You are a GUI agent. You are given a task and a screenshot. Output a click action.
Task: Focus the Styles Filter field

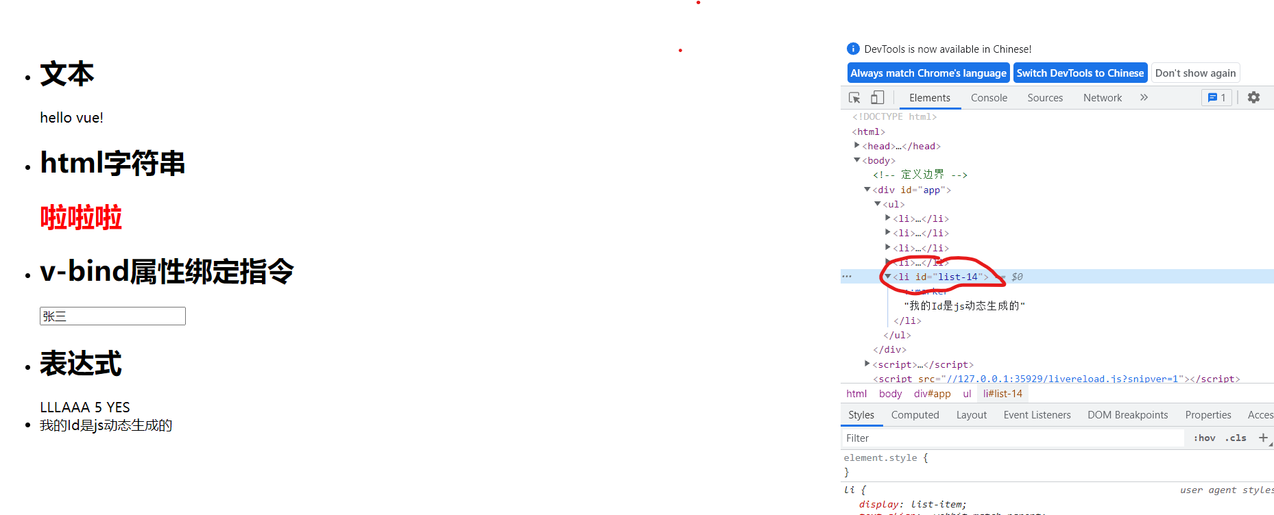click(1012, 438)
